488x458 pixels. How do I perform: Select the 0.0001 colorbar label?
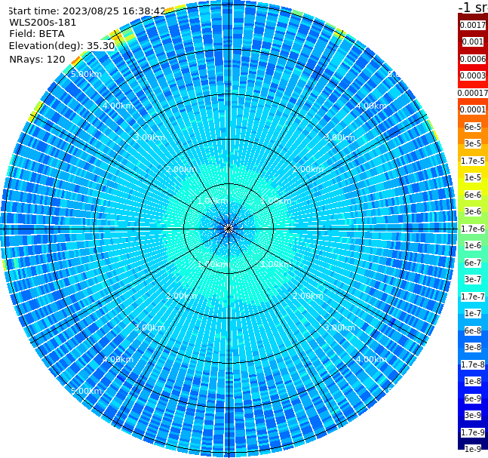473,109
